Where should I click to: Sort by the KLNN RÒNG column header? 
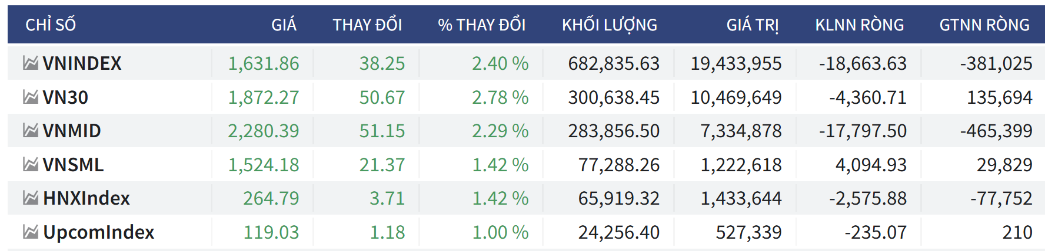click(x=859, y=25)
